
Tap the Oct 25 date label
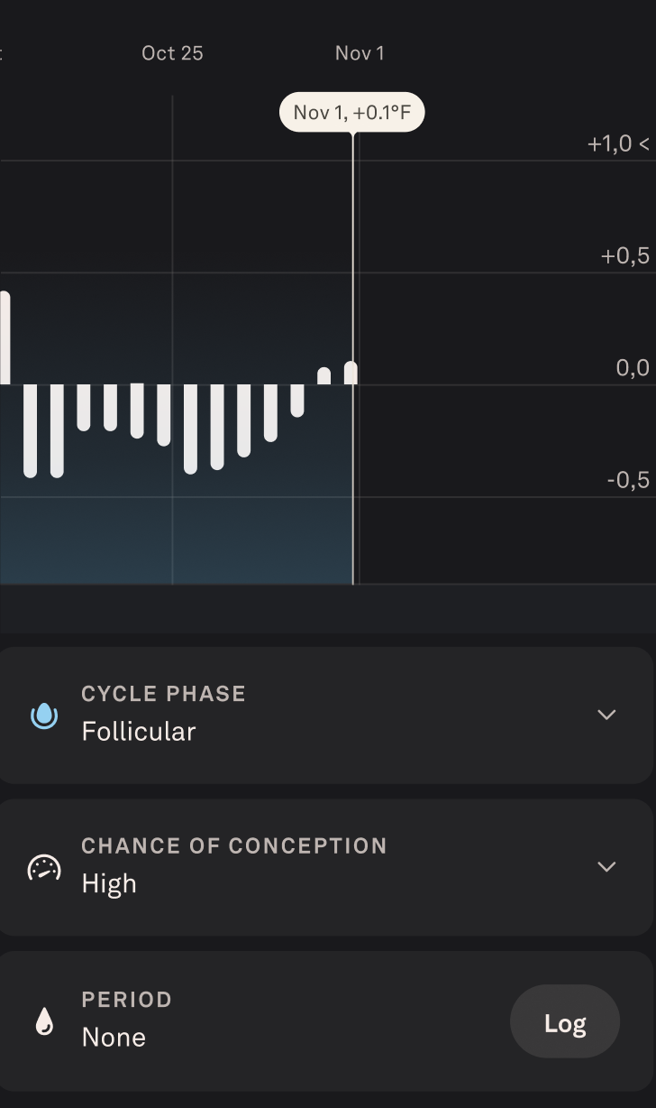tap(172, 53)
